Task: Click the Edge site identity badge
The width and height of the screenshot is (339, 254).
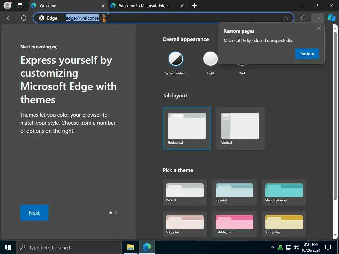Action: (48, 18)
